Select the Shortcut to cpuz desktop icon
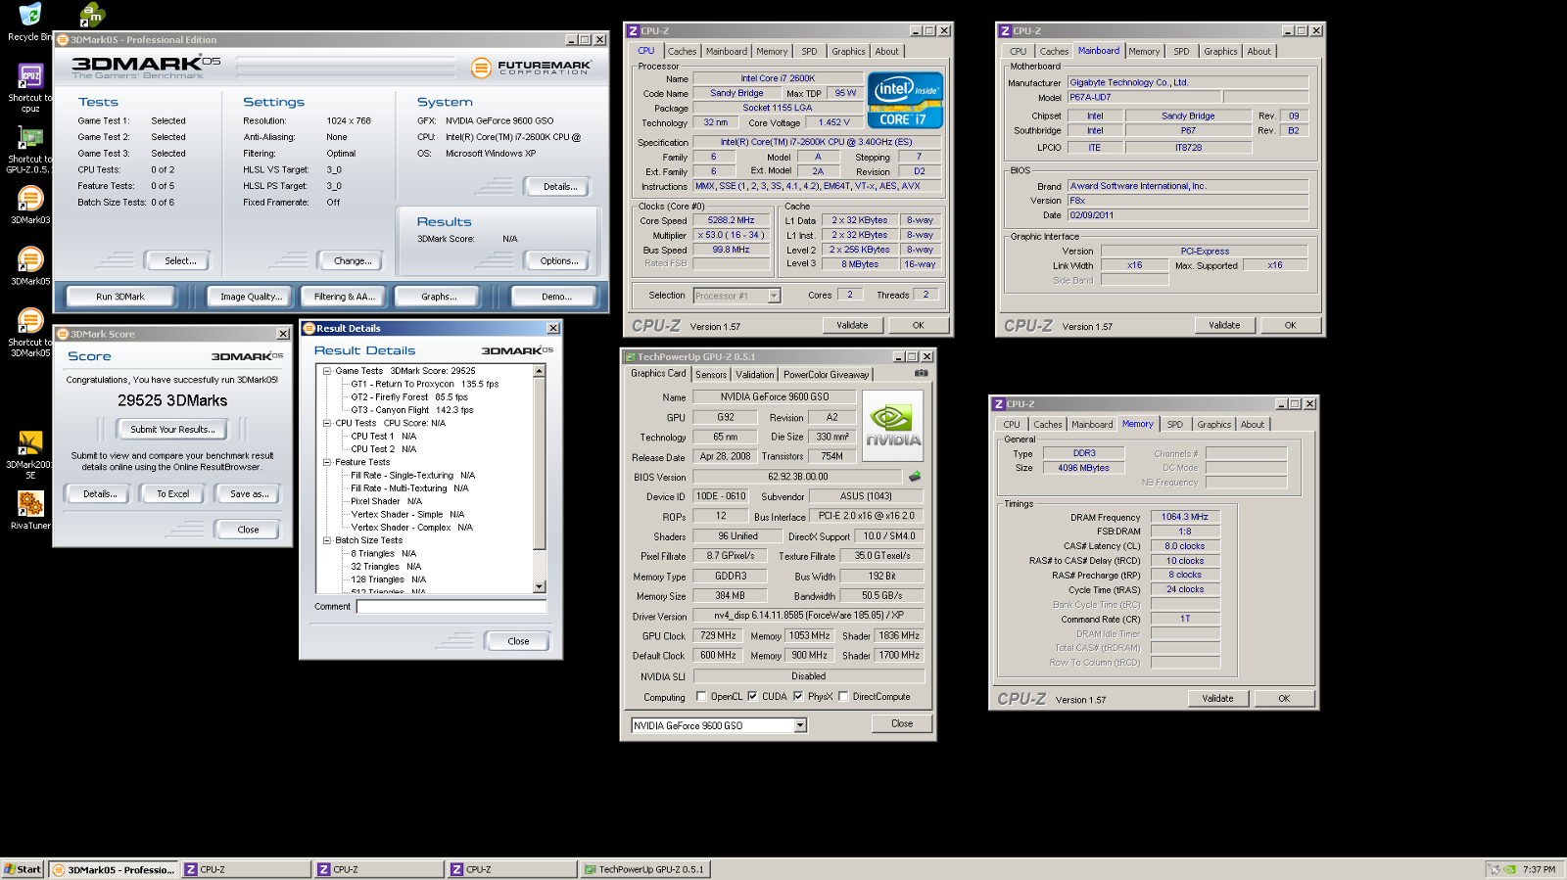This screenshot has height=880, width=1567. pos(30,75)
